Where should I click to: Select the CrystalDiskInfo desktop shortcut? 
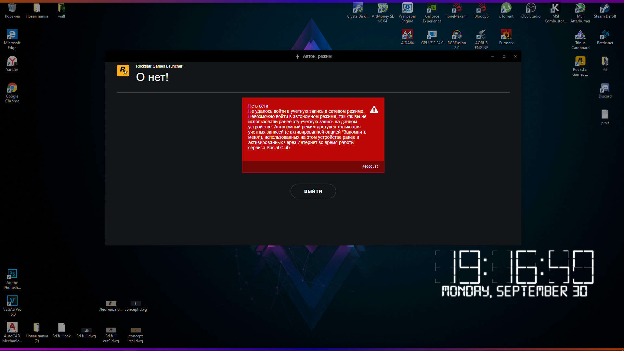[358, 10]
